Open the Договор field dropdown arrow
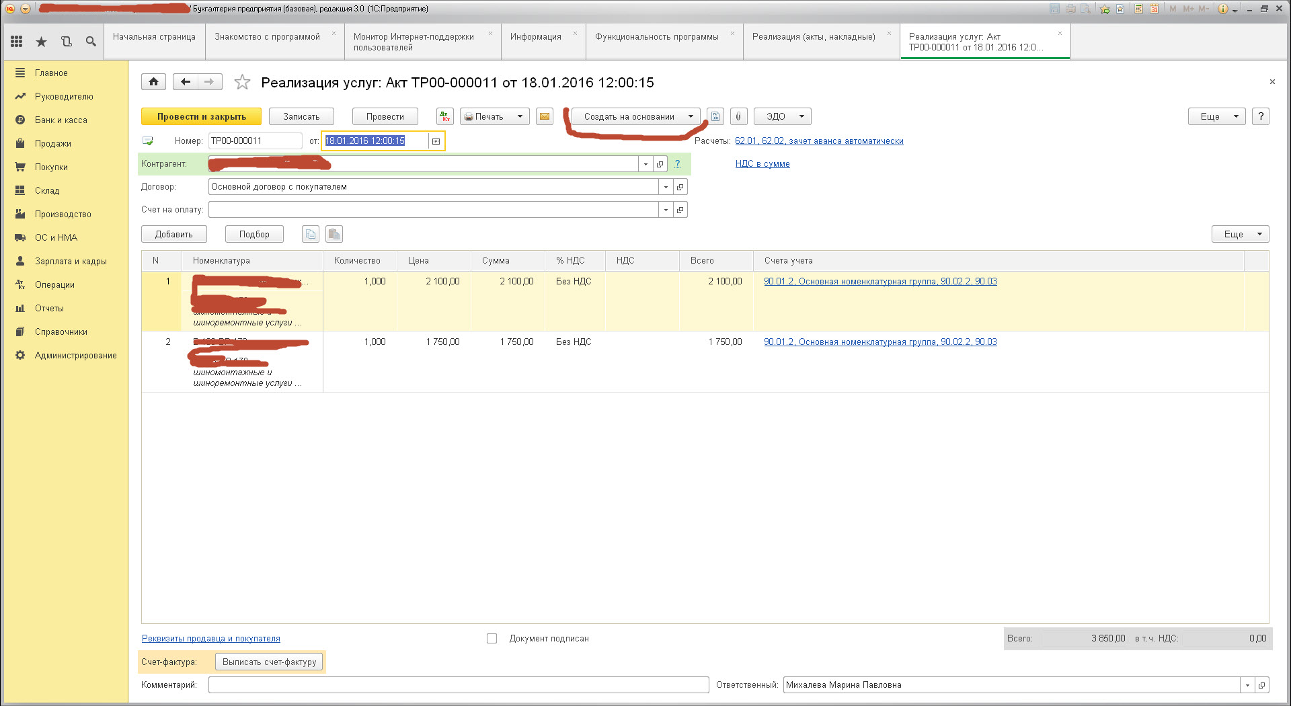Screen dimensions: 1291x706 666,187
